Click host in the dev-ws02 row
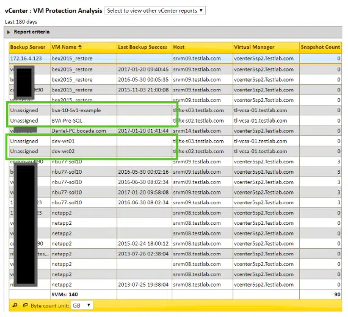348x317 pixels. (198, 151)
